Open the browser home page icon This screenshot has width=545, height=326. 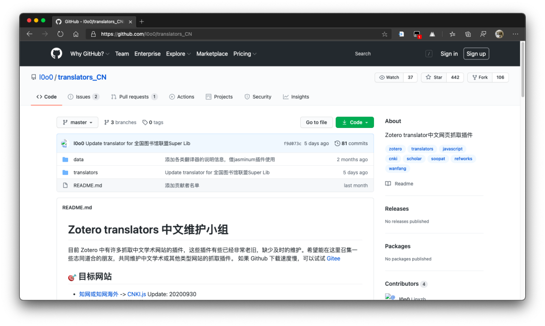tap(76, 34)
